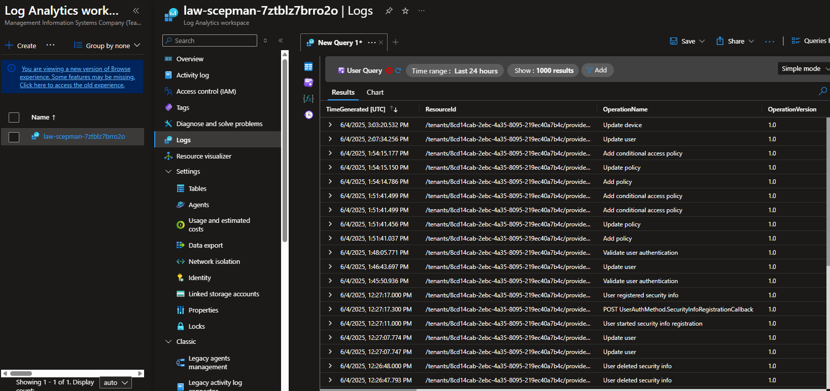Click the resource menu vertical scrollbar

(x=285, y=150)
